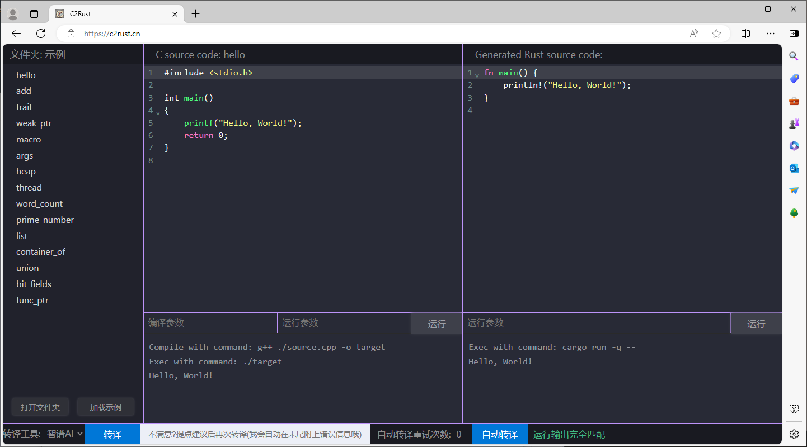Open the 转译工具 智谱AI dropdown
The height and width of the screenshot is (447, 807).
65,434
